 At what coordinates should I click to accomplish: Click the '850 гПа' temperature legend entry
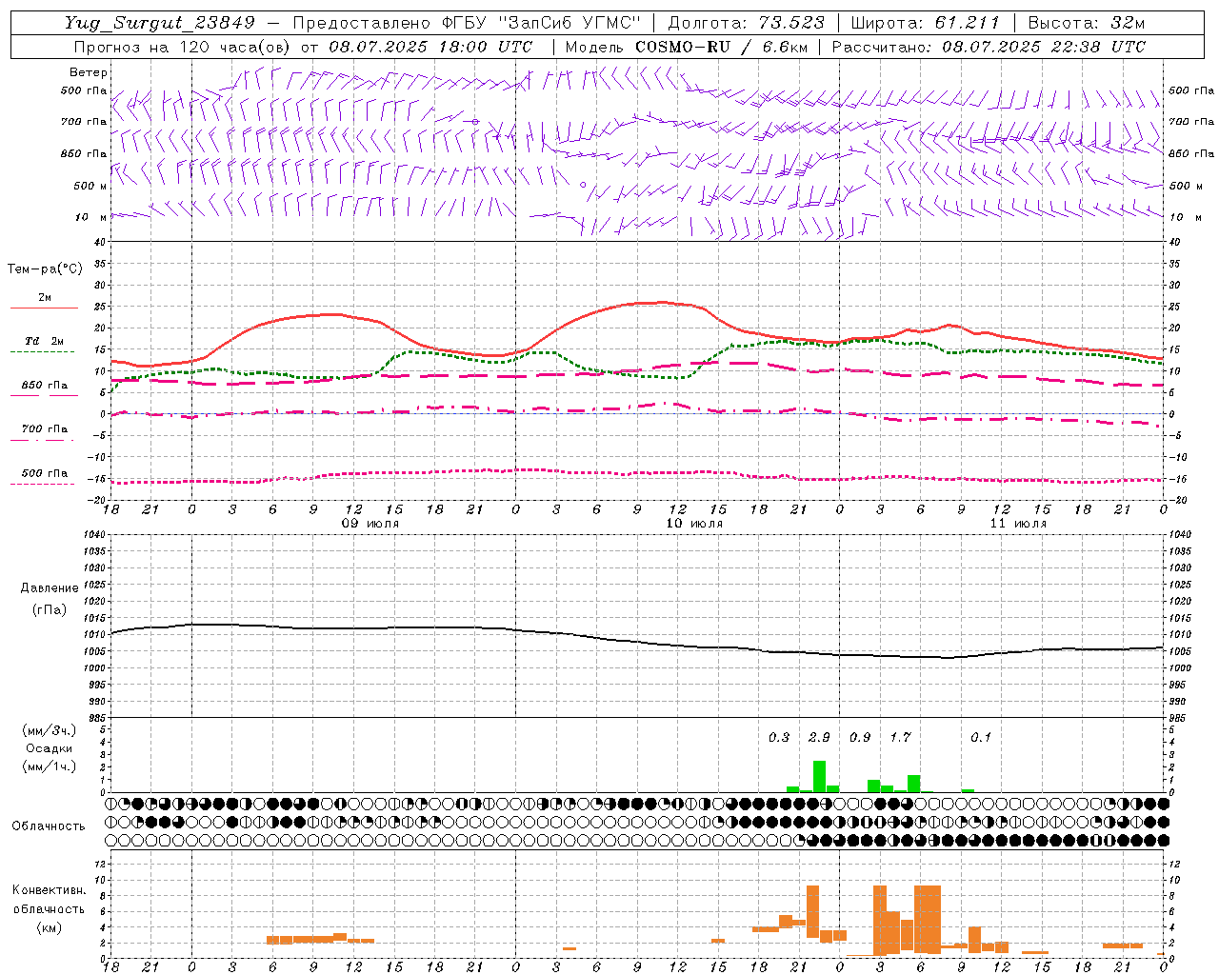click(45, 386)
